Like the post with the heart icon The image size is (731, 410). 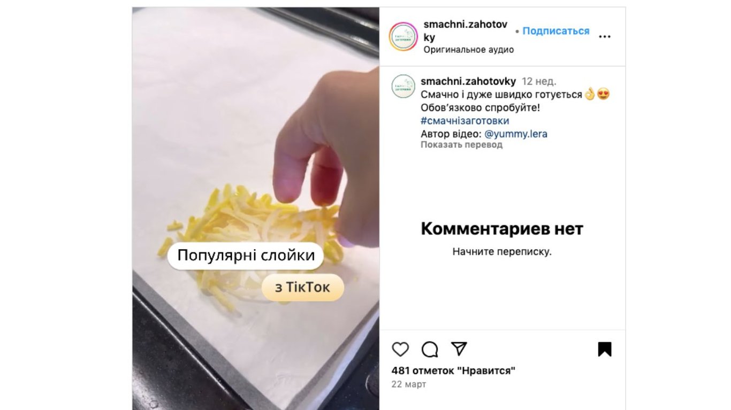pyautogui.click(x=400, y=350)
